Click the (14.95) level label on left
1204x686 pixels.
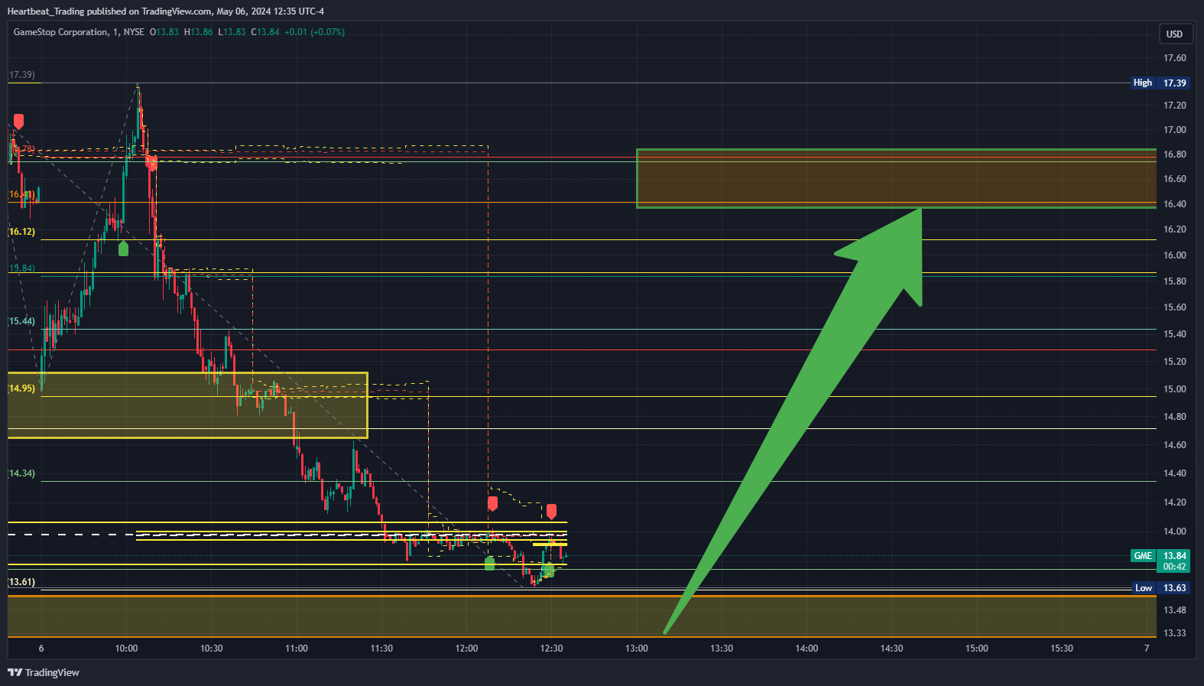click(x=21, y=389)
